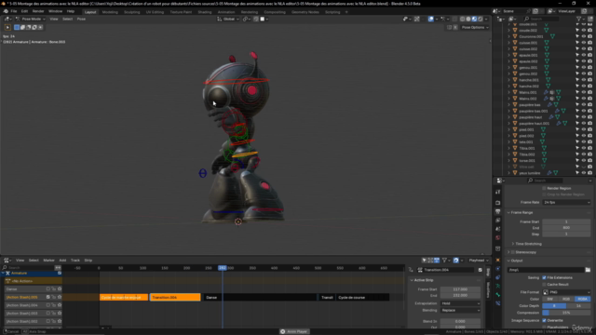
Task: Click the Anim Player button in status bar
Action: (x=294, y=331)
